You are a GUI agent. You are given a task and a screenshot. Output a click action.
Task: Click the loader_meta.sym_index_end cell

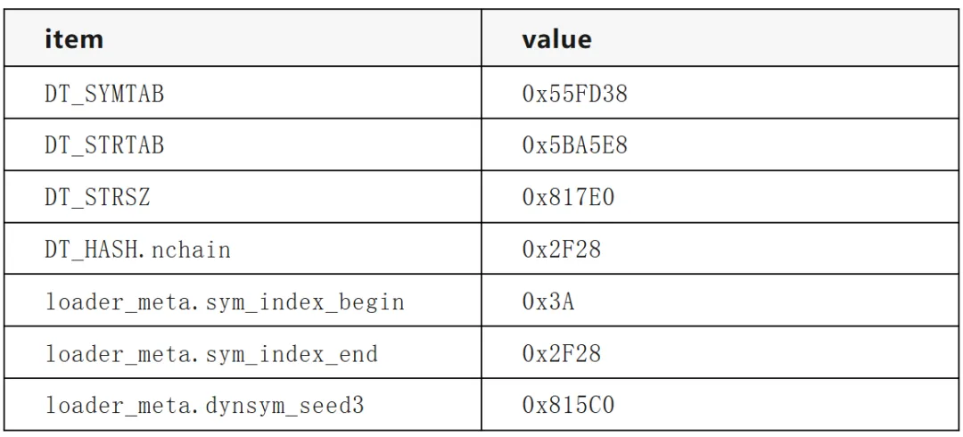coord(243,353)
